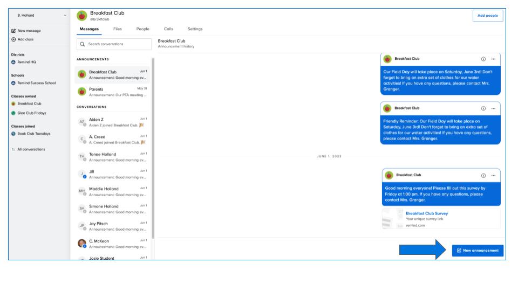Viewport: 518px width, 291px height.
Task: Select Remind HQ district icon
Action: (13, 62)
